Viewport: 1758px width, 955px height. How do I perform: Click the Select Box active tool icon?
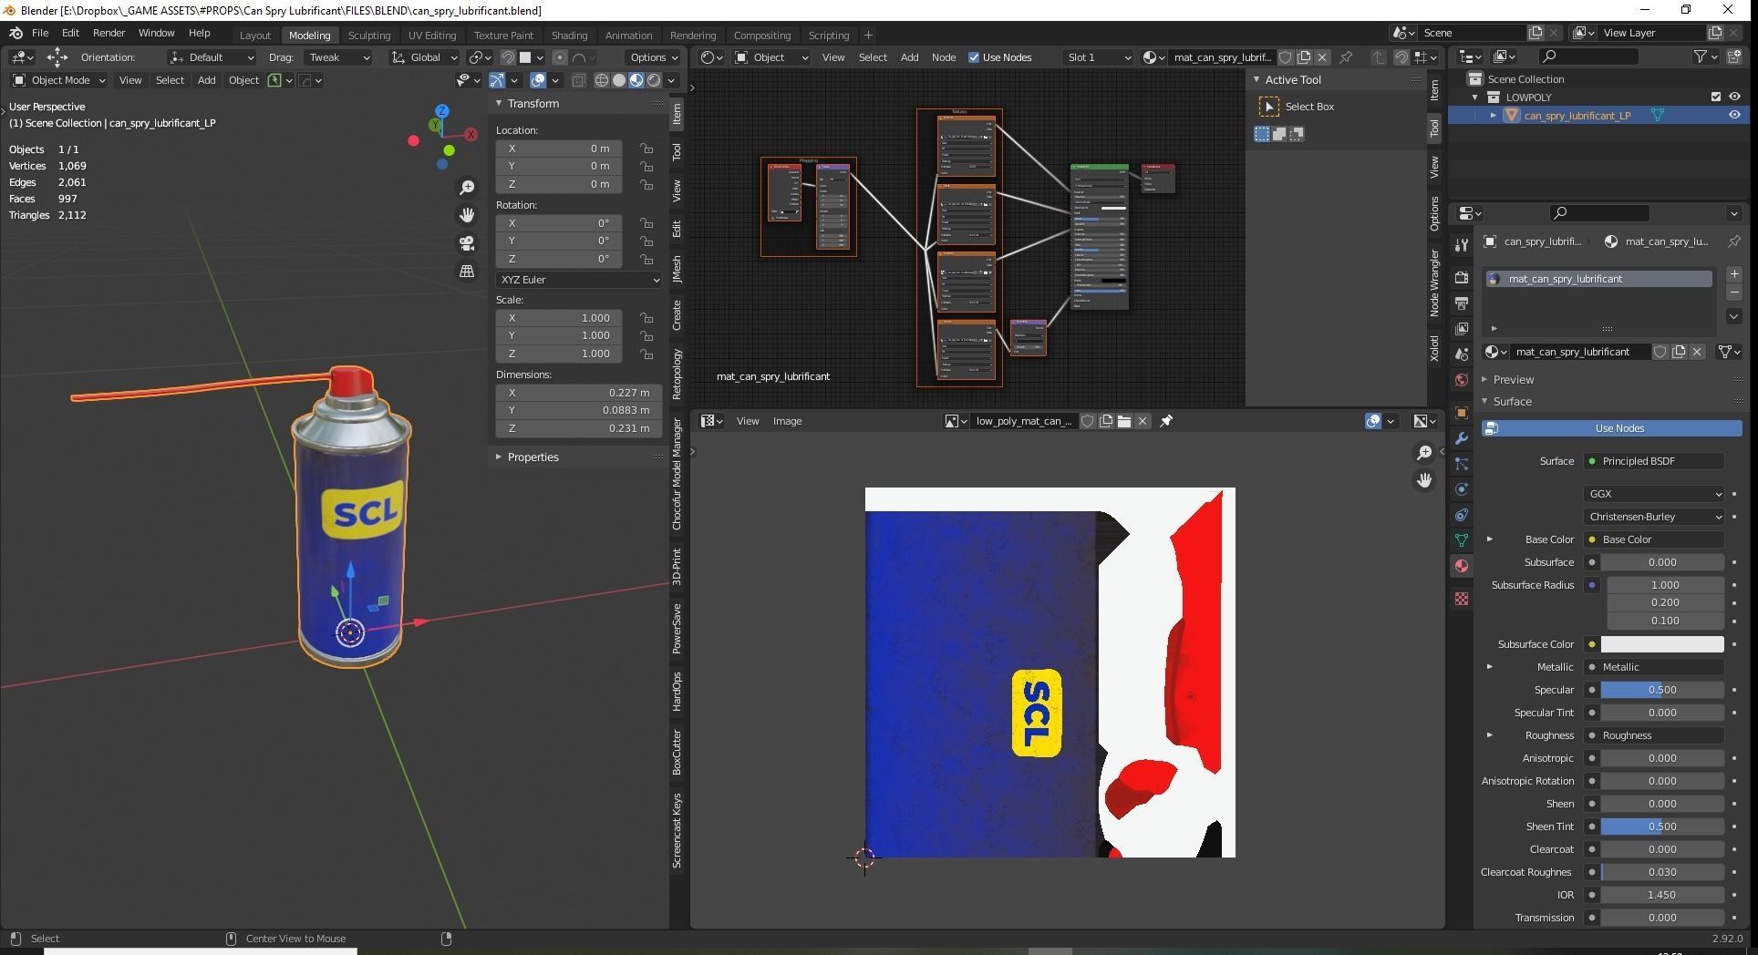pos(1268,107)
